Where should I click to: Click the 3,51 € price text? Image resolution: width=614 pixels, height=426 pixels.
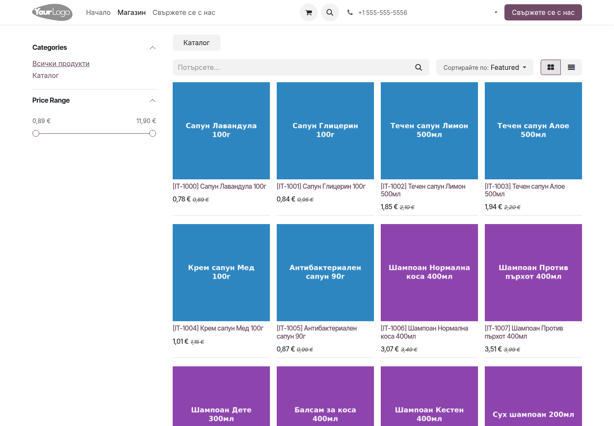[493, 349]
